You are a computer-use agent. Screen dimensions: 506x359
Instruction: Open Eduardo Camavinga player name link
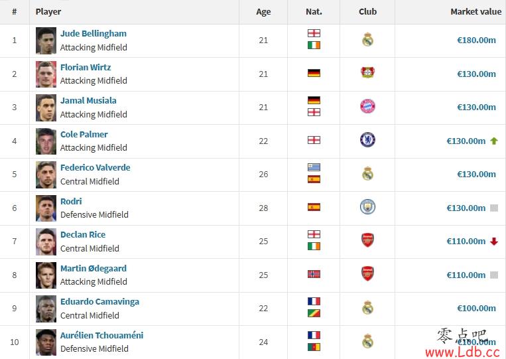click(x=99, y=301)
